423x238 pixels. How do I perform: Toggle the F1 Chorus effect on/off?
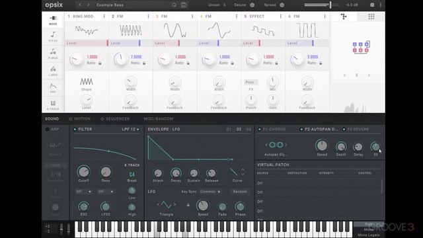tap(259, 130)
